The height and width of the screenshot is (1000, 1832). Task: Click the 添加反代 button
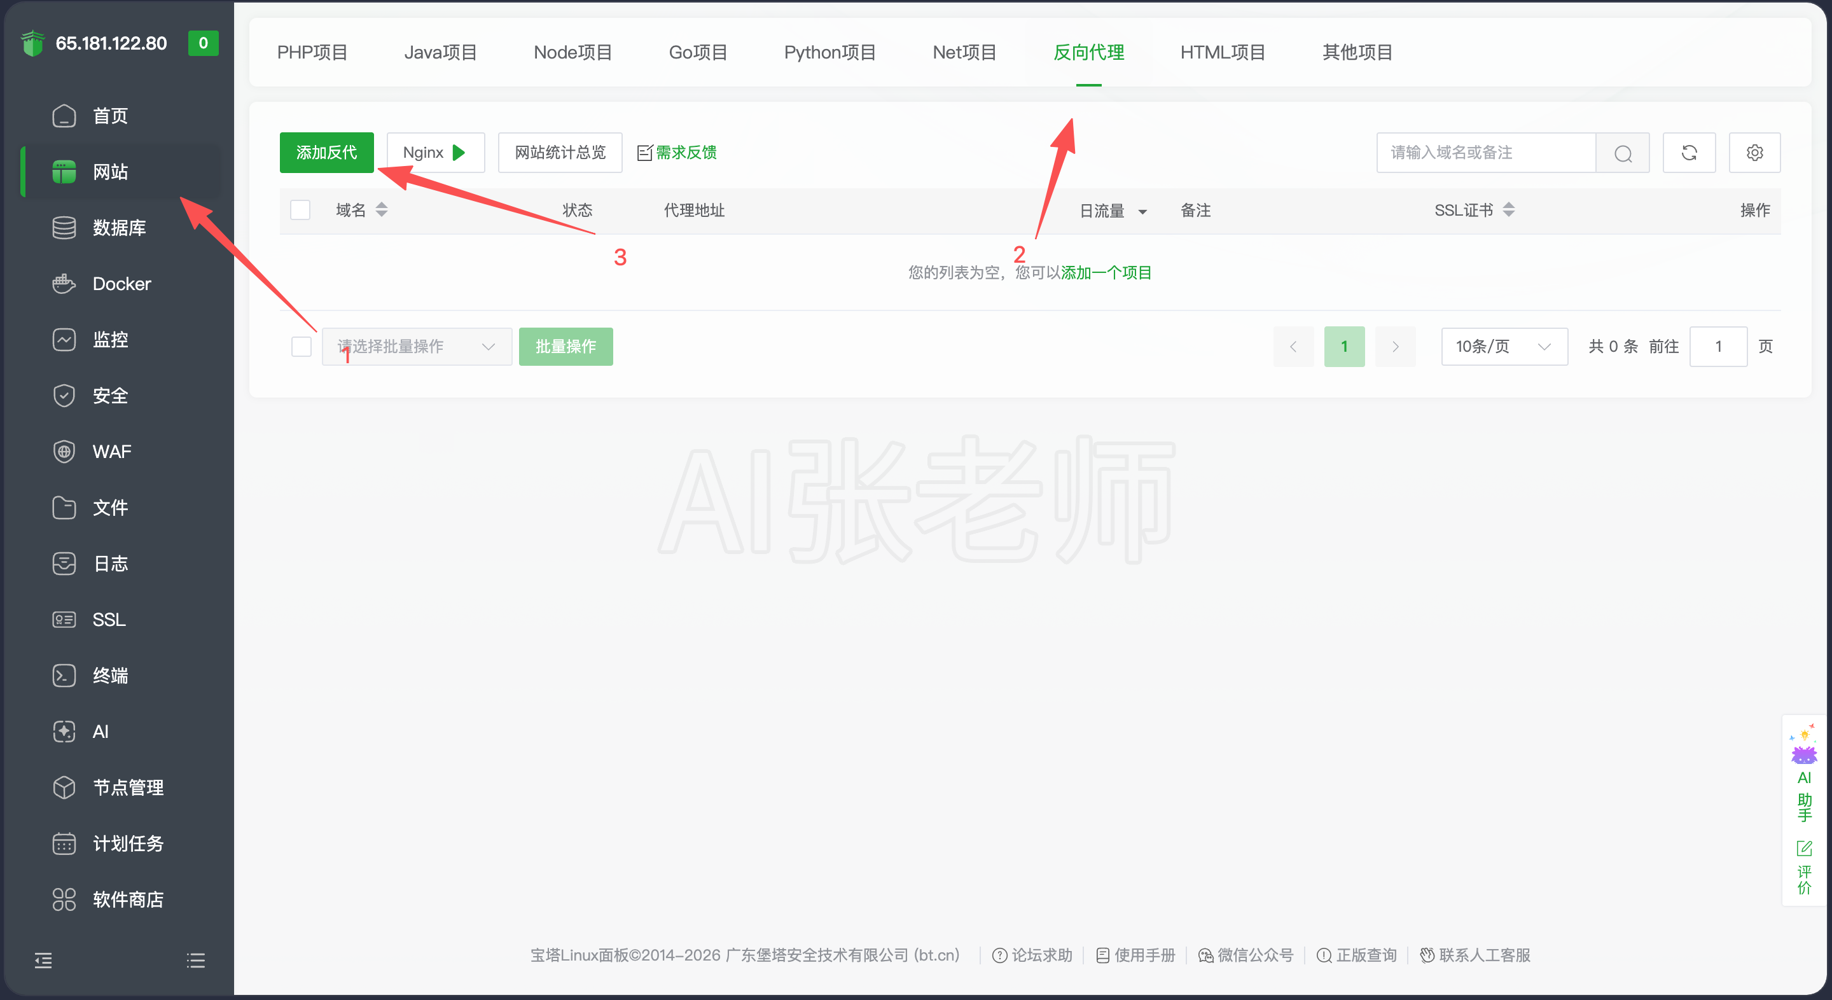(326, 153)
